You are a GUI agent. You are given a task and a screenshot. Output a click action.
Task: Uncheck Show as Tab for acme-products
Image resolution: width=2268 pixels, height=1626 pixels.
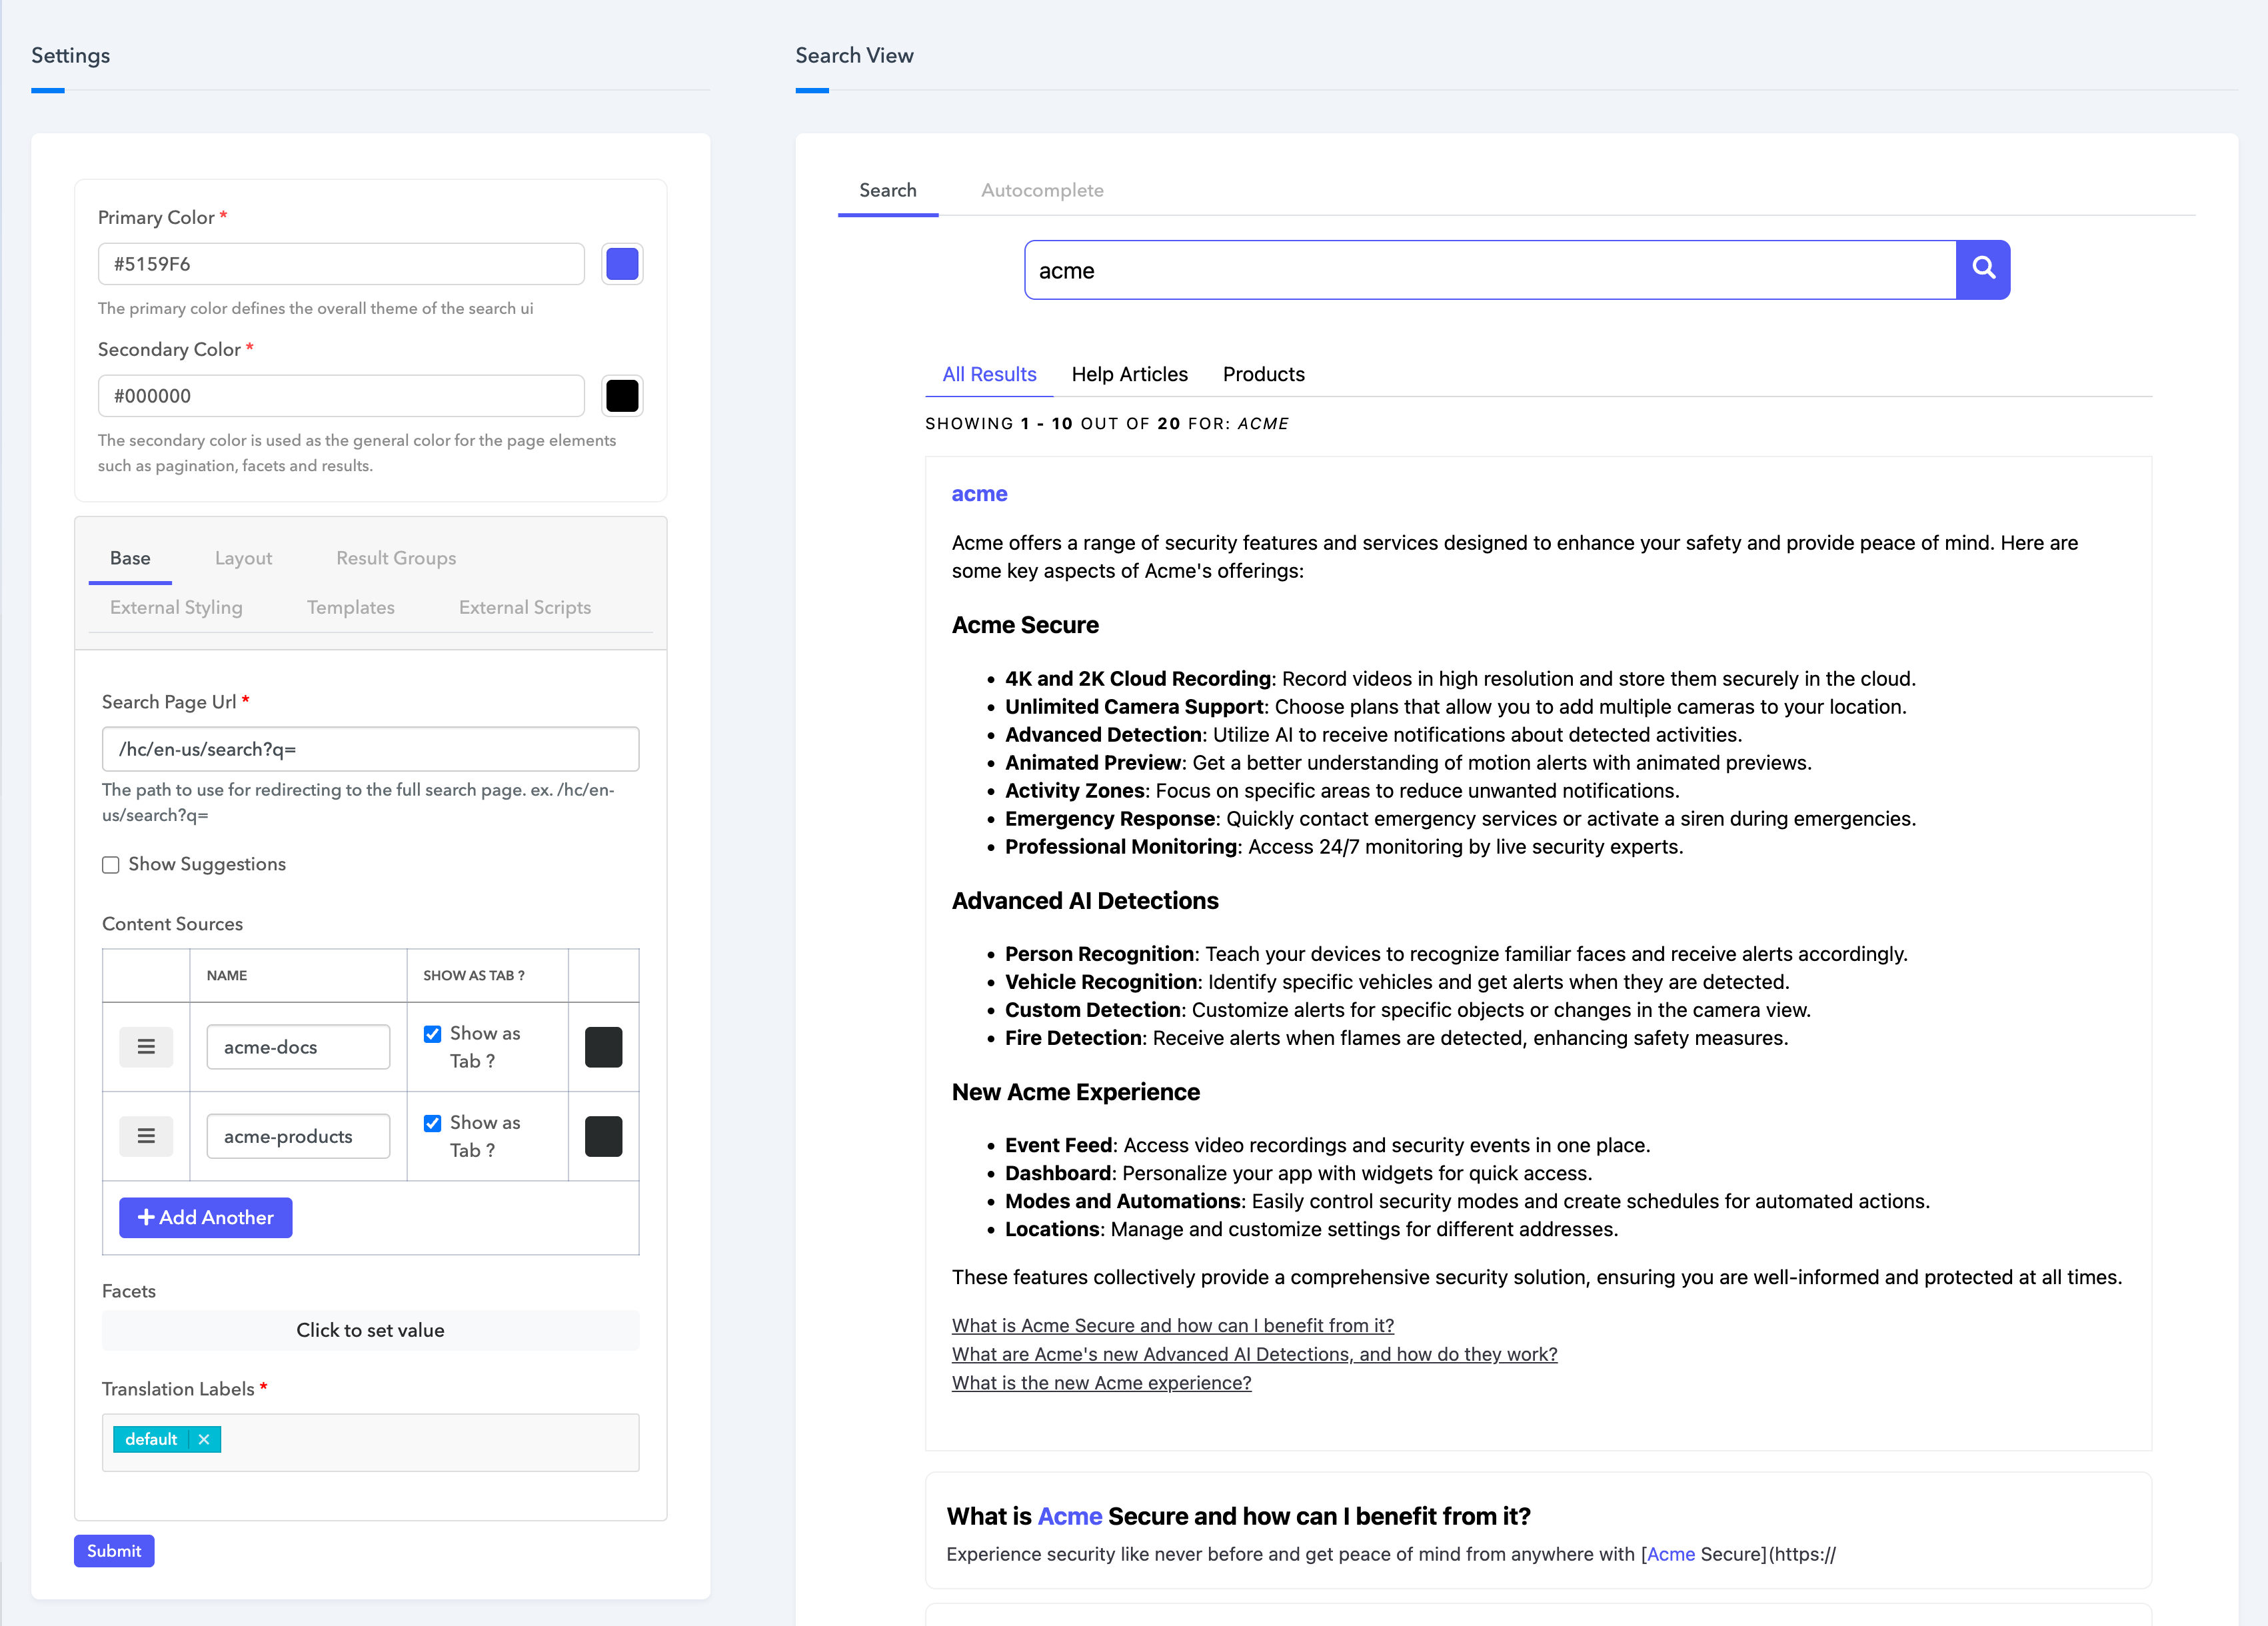tap(433, 1123)
